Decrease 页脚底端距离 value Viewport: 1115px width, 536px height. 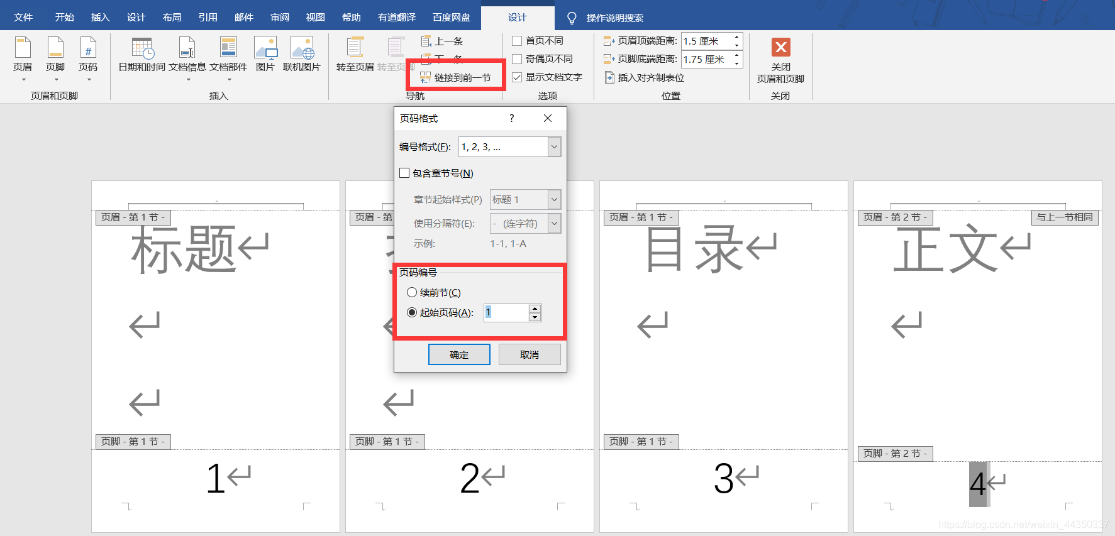pos(736,63)
